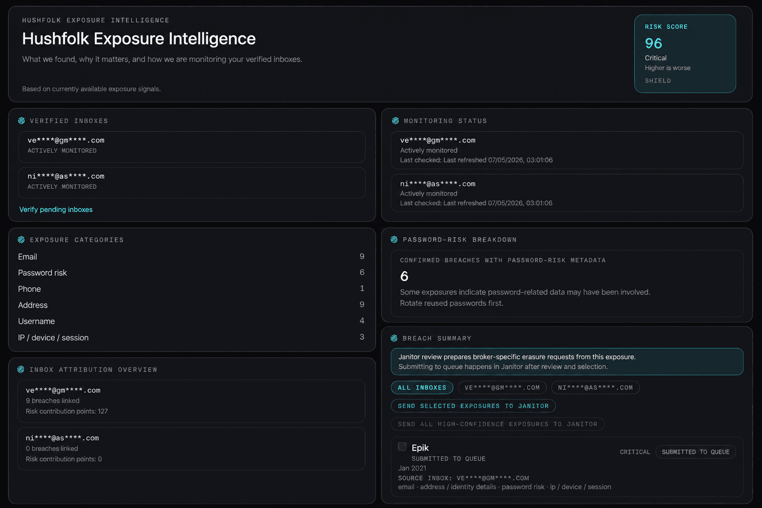The width and height of the screenshot is (762, 508).
Task: Click the Epik breach title
Action: [420, 447]
